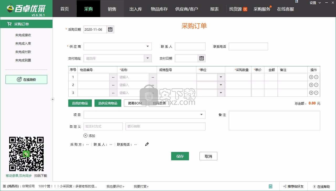This screenshot has height=191, width=336.
Task: Click the 我也要评价 link
Action: (x=115, y=187)
